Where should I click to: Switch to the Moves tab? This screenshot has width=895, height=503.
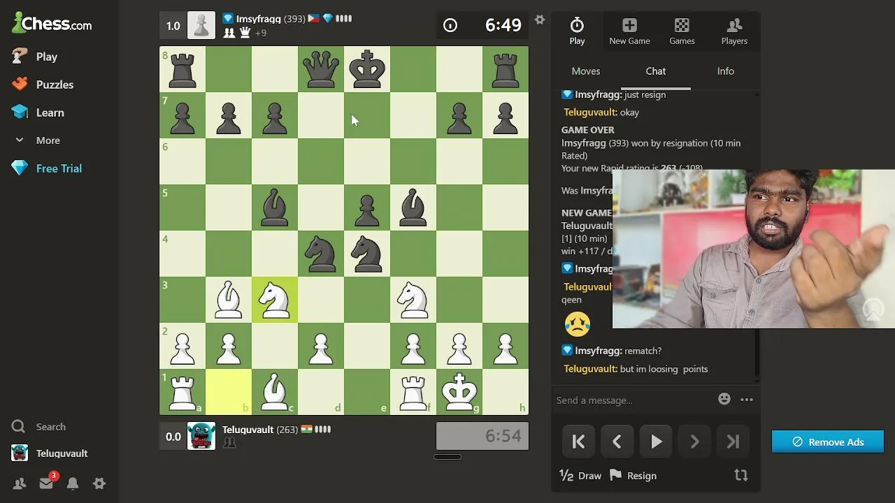(x=586, y=71)
